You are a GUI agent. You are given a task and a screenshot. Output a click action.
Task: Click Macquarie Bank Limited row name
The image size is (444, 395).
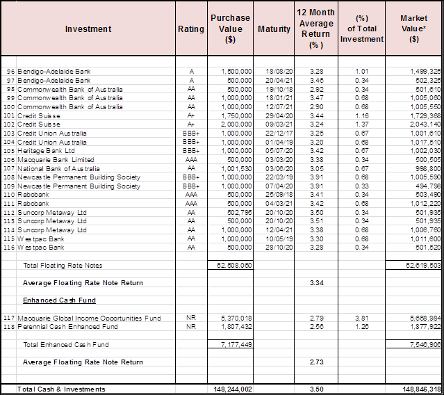pyautogui.click(x=56, y=160)
